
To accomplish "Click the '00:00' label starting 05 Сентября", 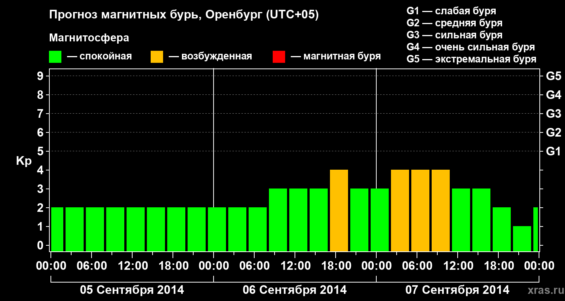I will tap(51, 266).
